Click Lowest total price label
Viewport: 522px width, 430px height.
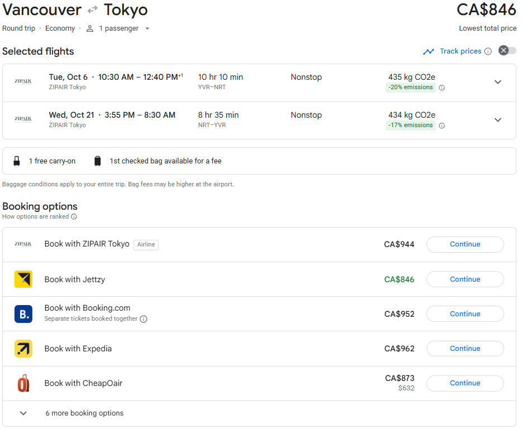click(488, 28)
